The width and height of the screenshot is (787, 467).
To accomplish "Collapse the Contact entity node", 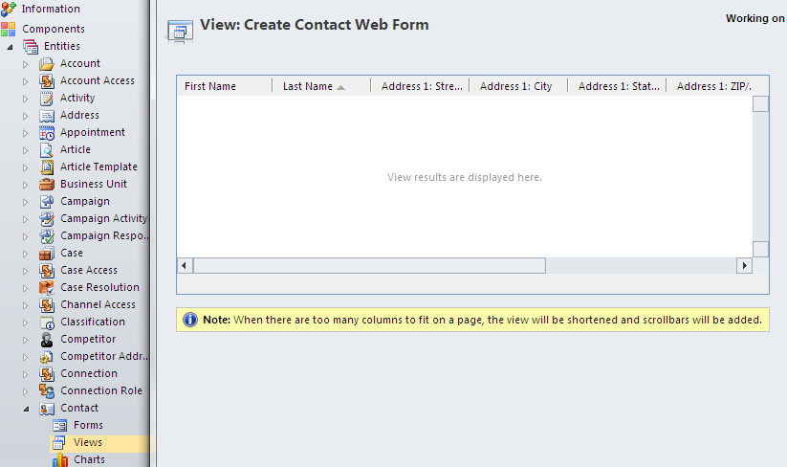I will [26, 409].
